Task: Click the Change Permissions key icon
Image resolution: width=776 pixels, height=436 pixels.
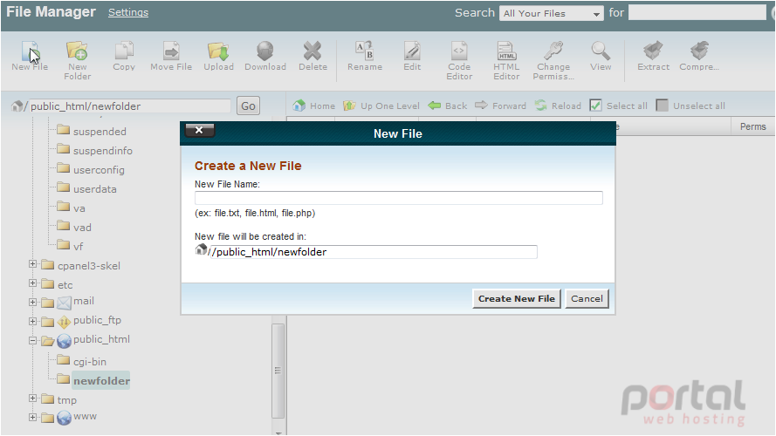Action: pos(553,51)
